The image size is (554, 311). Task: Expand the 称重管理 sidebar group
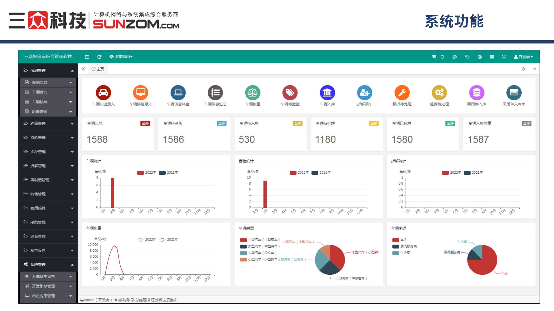48,124
